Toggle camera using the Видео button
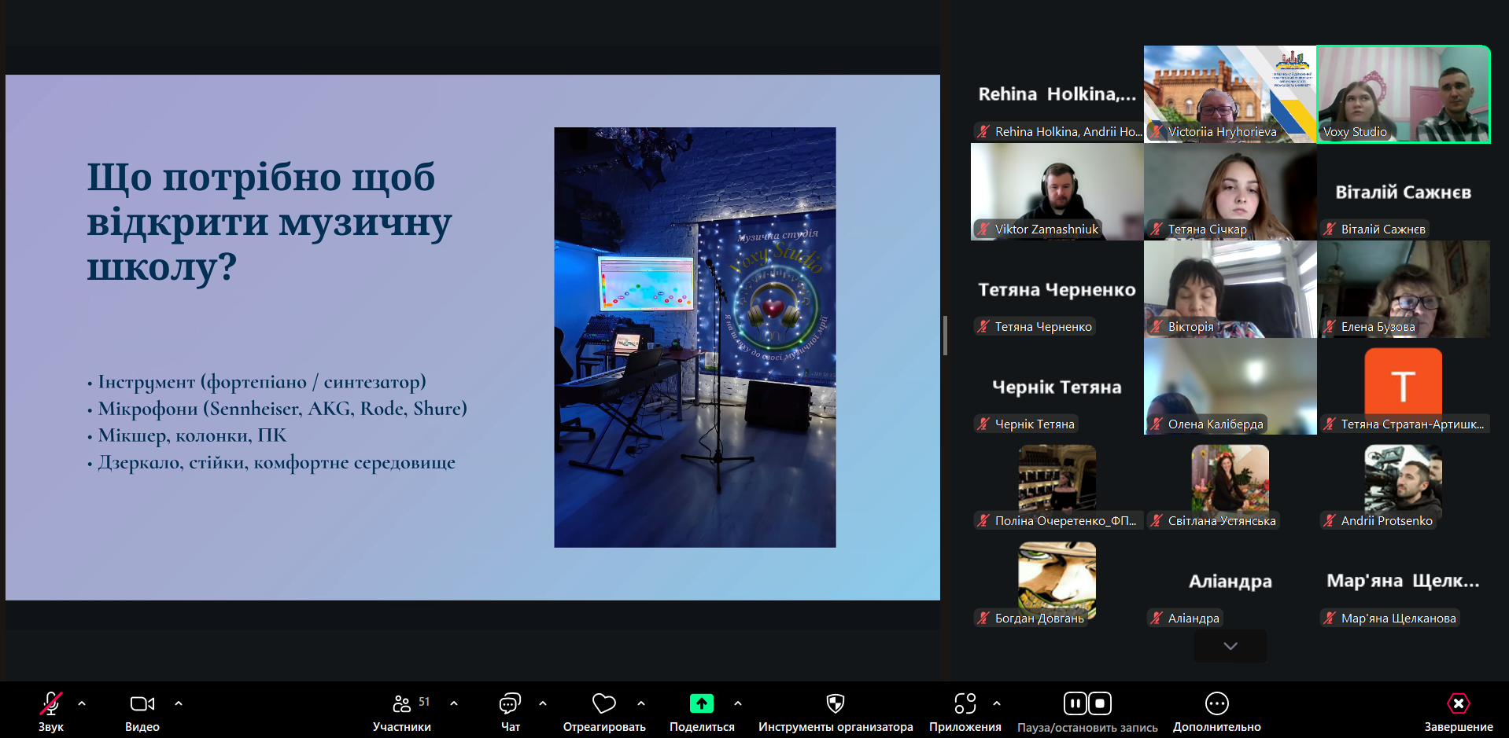 142,704
